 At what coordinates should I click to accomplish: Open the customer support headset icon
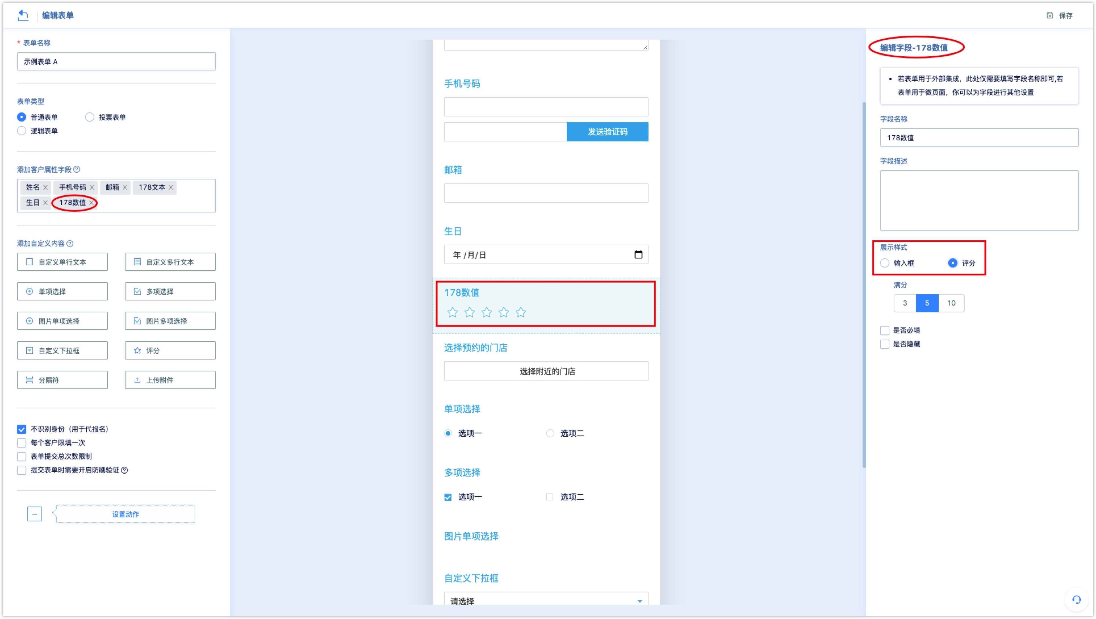[x=1076, y=600]
